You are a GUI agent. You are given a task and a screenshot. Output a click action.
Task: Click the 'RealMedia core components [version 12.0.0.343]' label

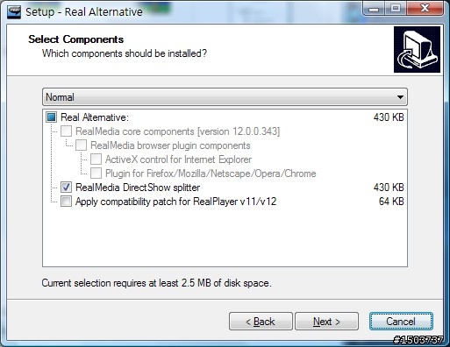coord(177,131)
